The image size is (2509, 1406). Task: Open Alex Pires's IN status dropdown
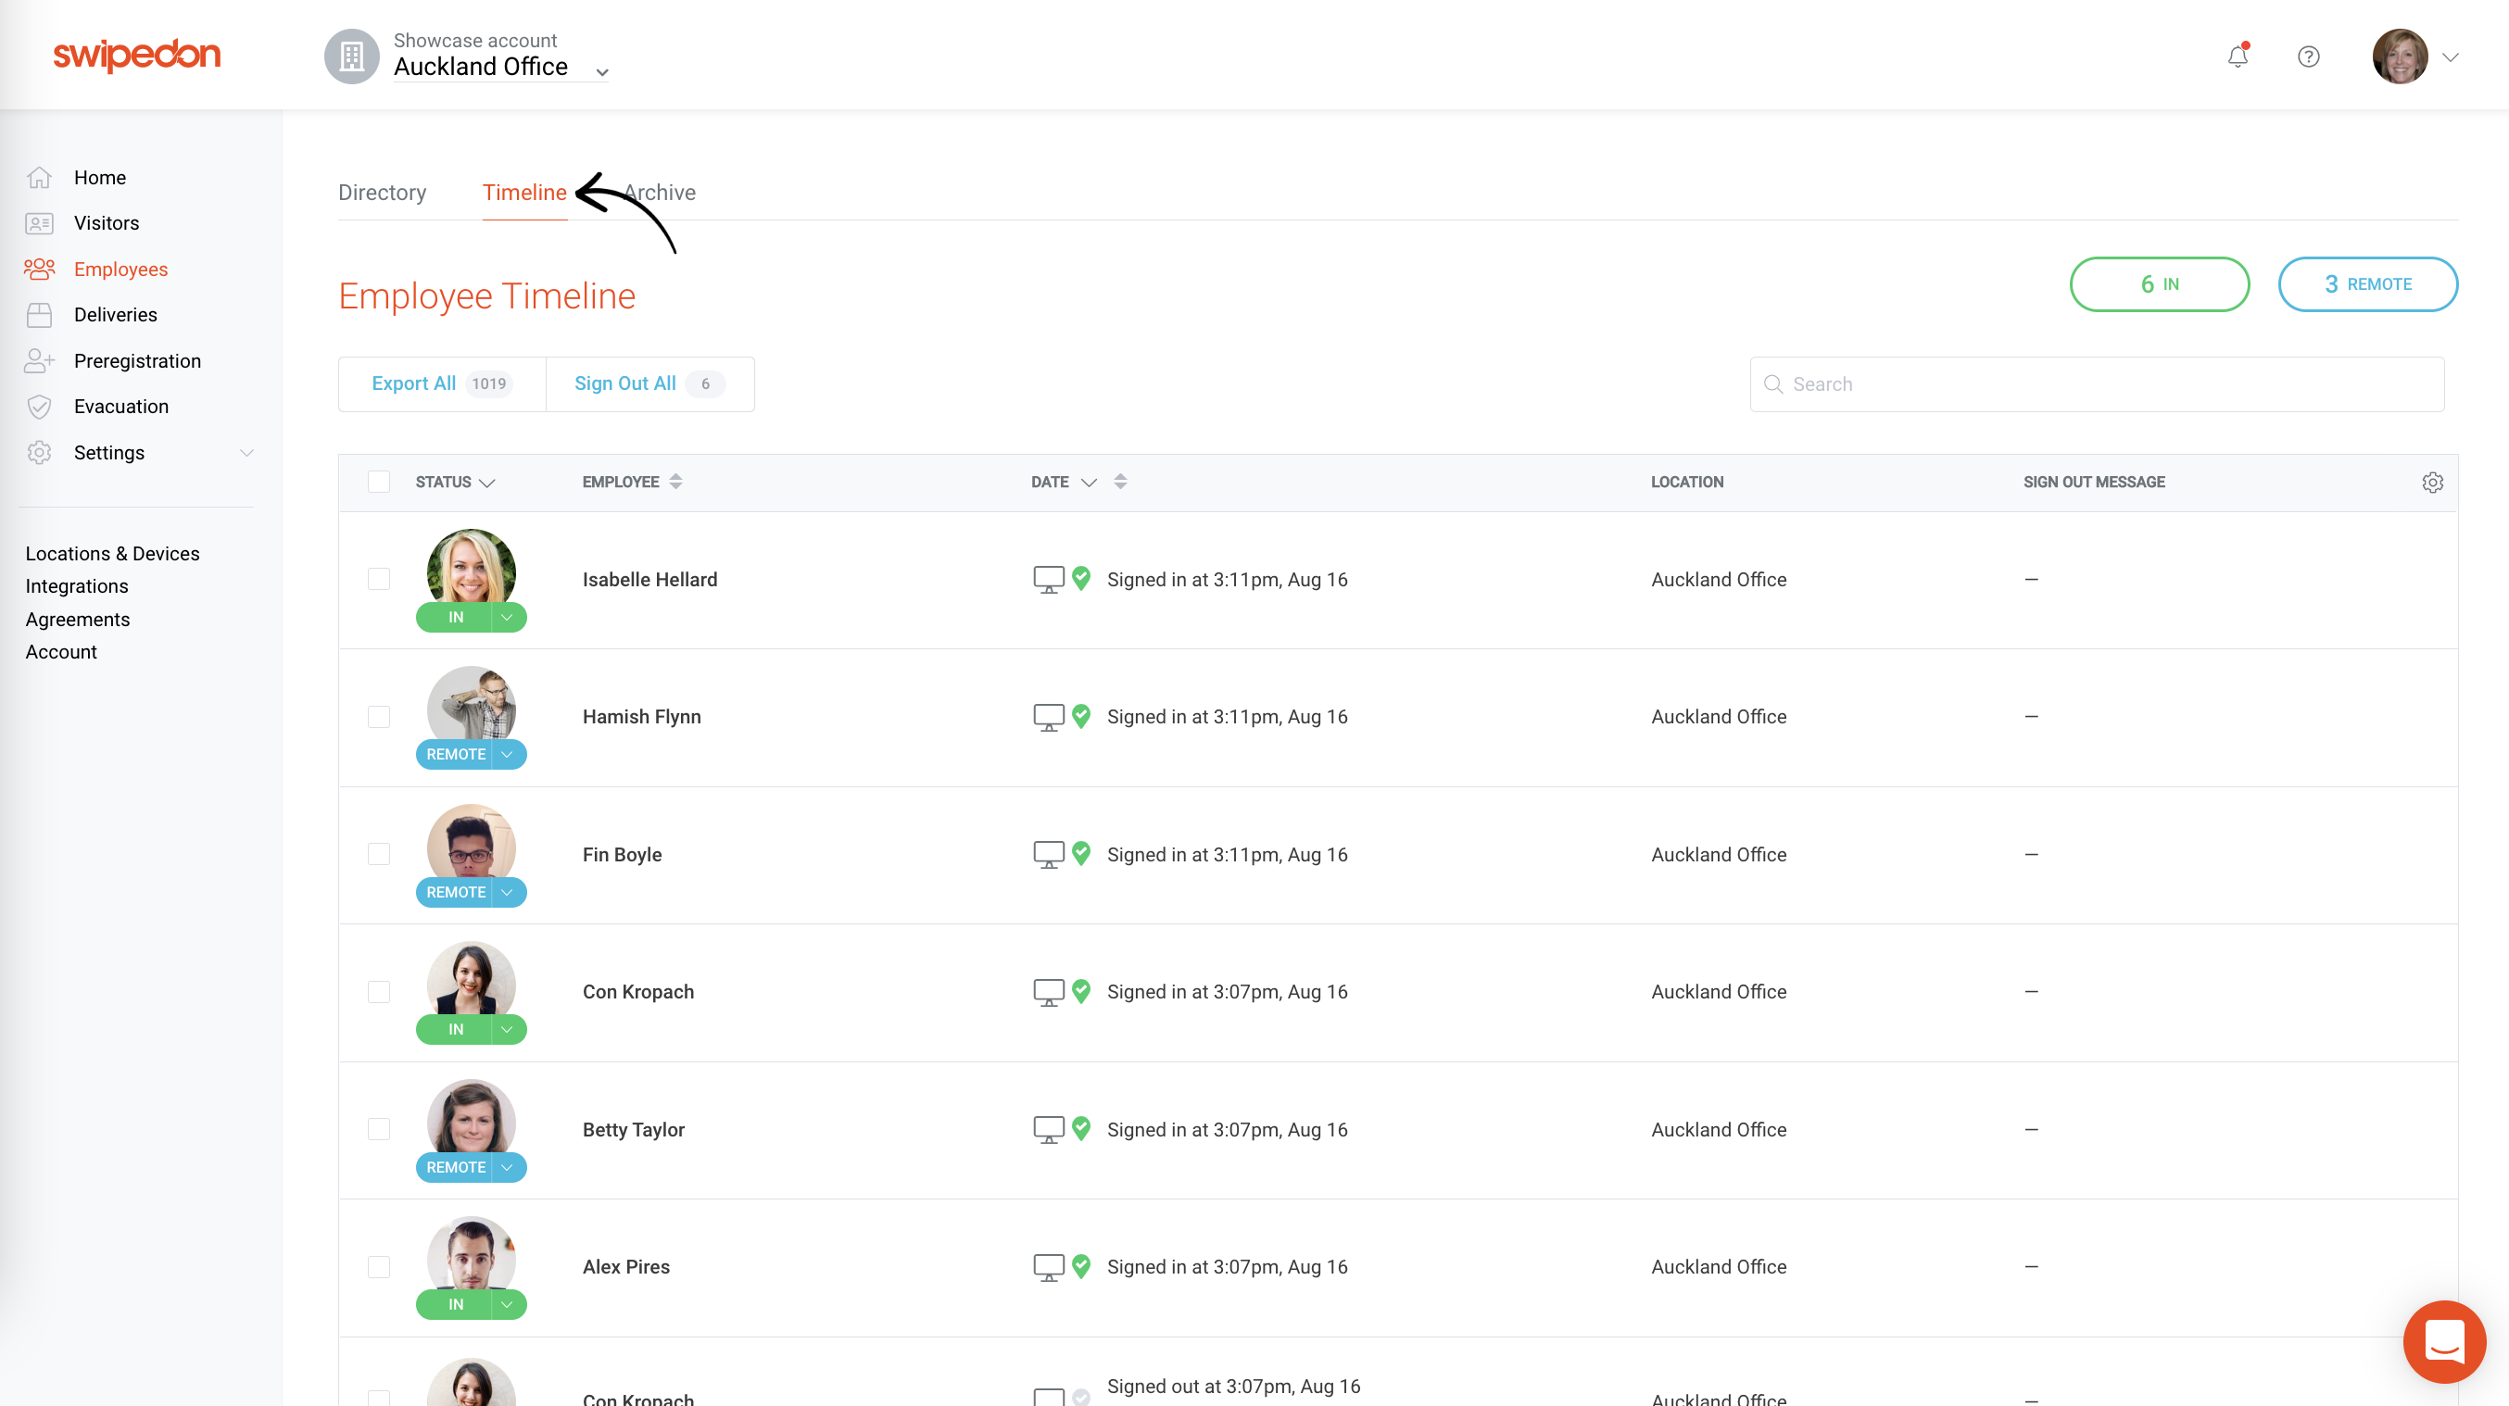[x=508, y=1304]
